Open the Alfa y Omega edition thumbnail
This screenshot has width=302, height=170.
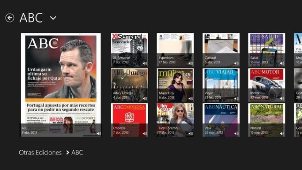pos(129,85)
